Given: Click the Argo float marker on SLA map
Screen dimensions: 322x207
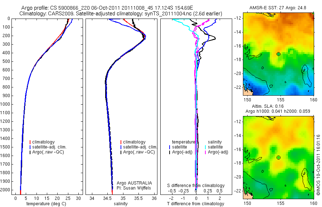Looking at the screenshot, I should 278,158.
